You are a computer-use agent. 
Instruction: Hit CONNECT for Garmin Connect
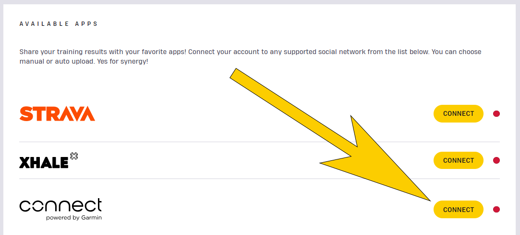[459, 209]
